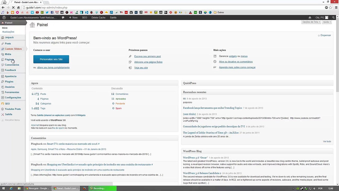Collapse the sidebar with Recolher Menu
Image resolution: width=339 pixels, height=191 pixels.
(x=11, y=120)
